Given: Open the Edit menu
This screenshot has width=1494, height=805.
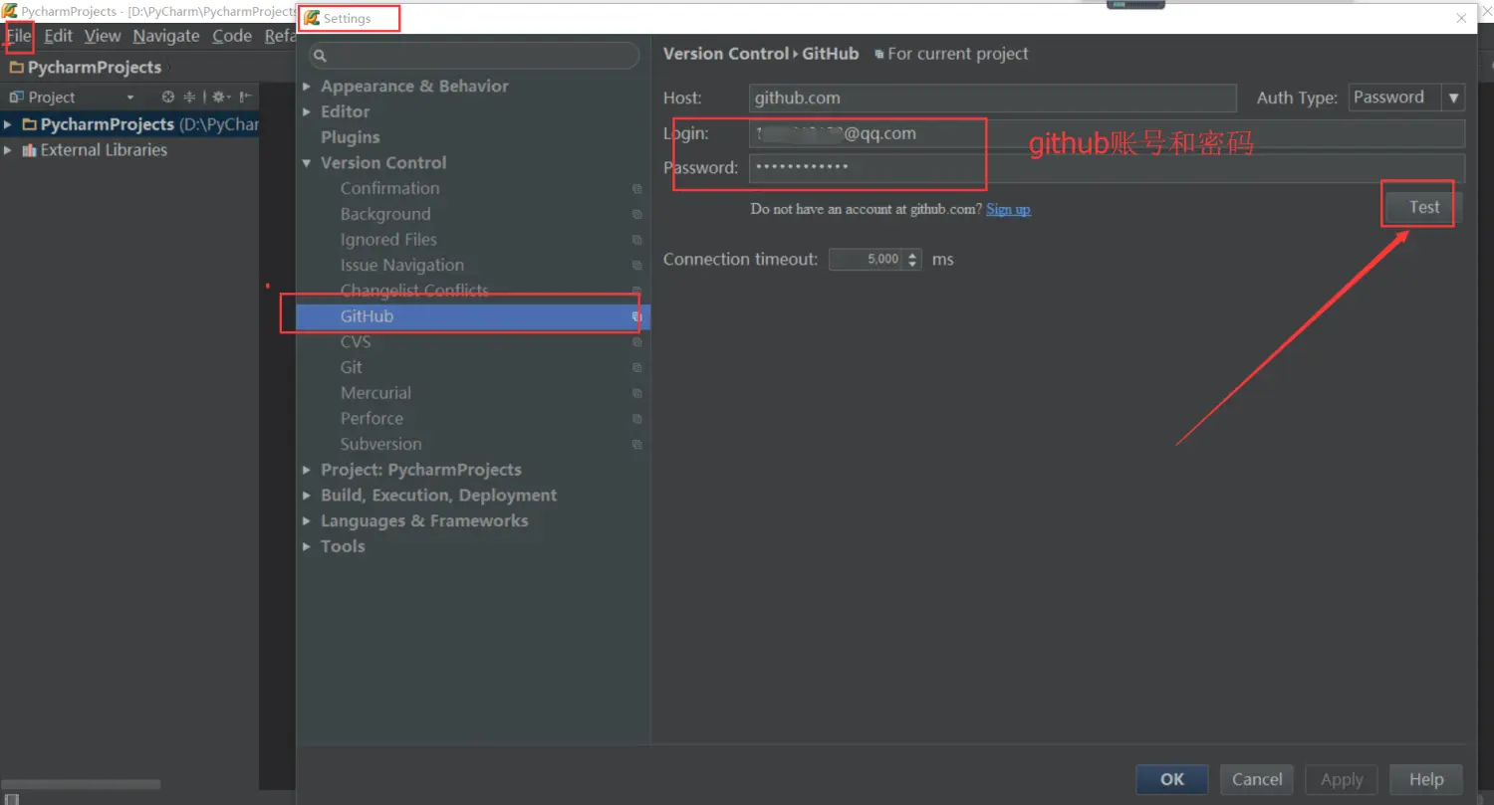Looking at the screenshot, I should coord(58,36).
